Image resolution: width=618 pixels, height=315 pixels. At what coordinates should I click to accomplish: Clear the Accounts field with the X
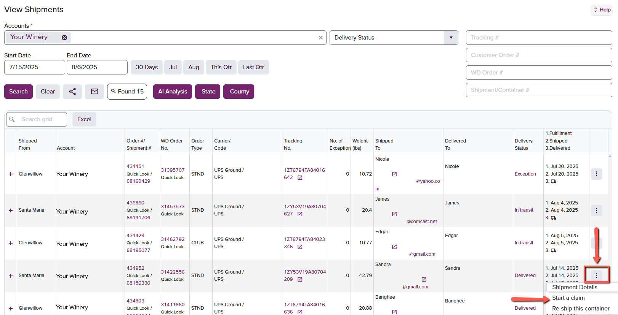[321, 38]
